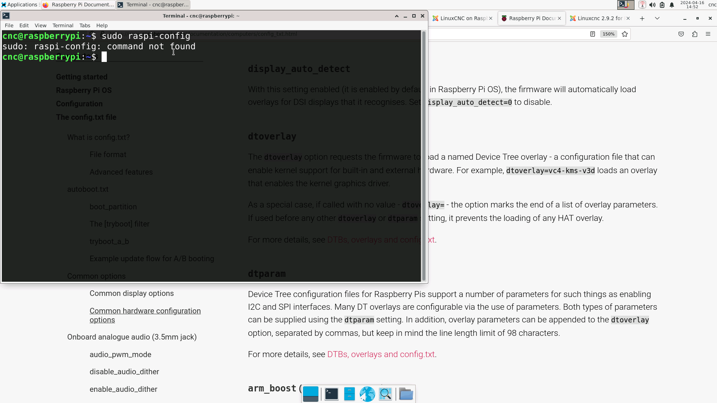Switch to Linuxcnc 2.9.2 browser tab

pyautogui.click(x=600, y=18)
